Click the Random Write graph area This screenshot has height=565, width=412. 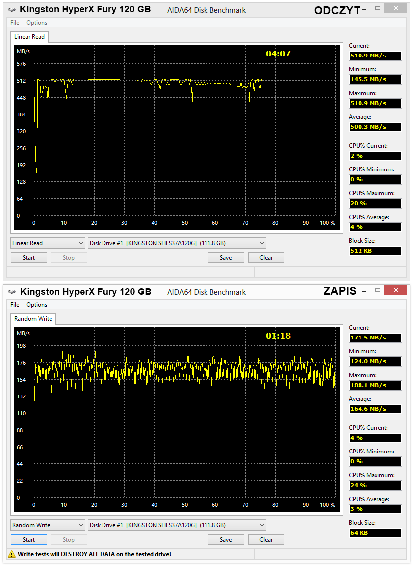pyautogui.click(x=177, y=419)
